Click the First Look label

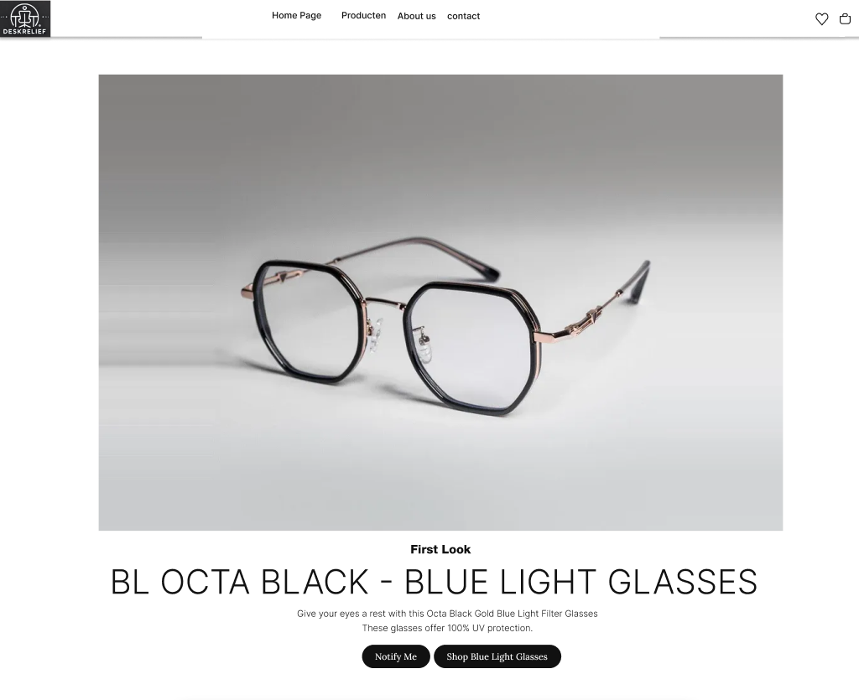pyautogui.click(x=440, y=549)
